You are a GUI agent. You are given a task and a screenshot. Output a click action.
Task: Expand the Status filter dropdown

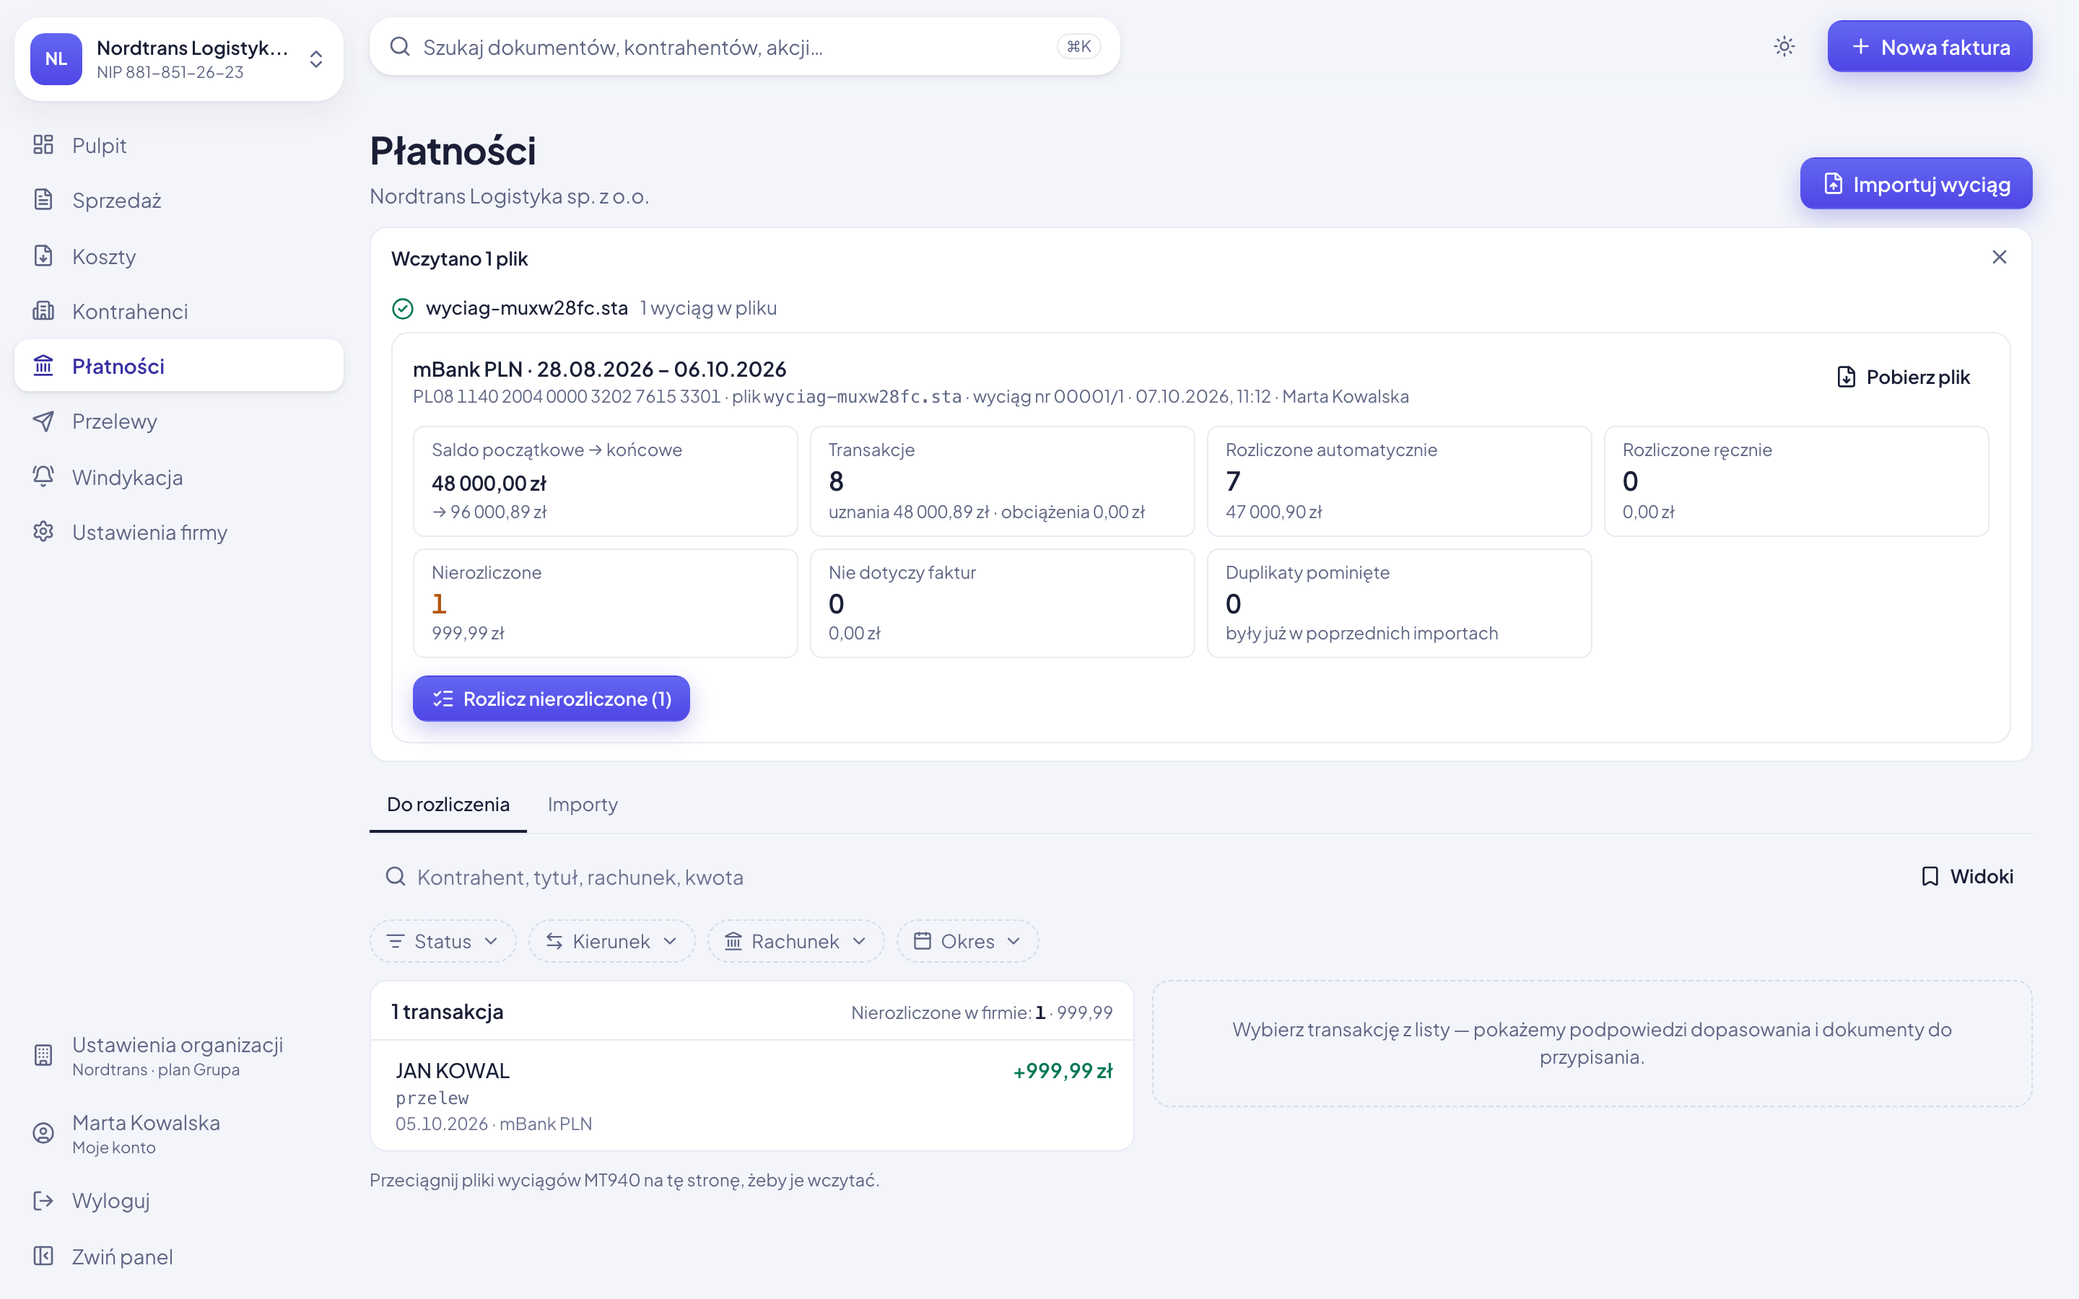[443, 942]
